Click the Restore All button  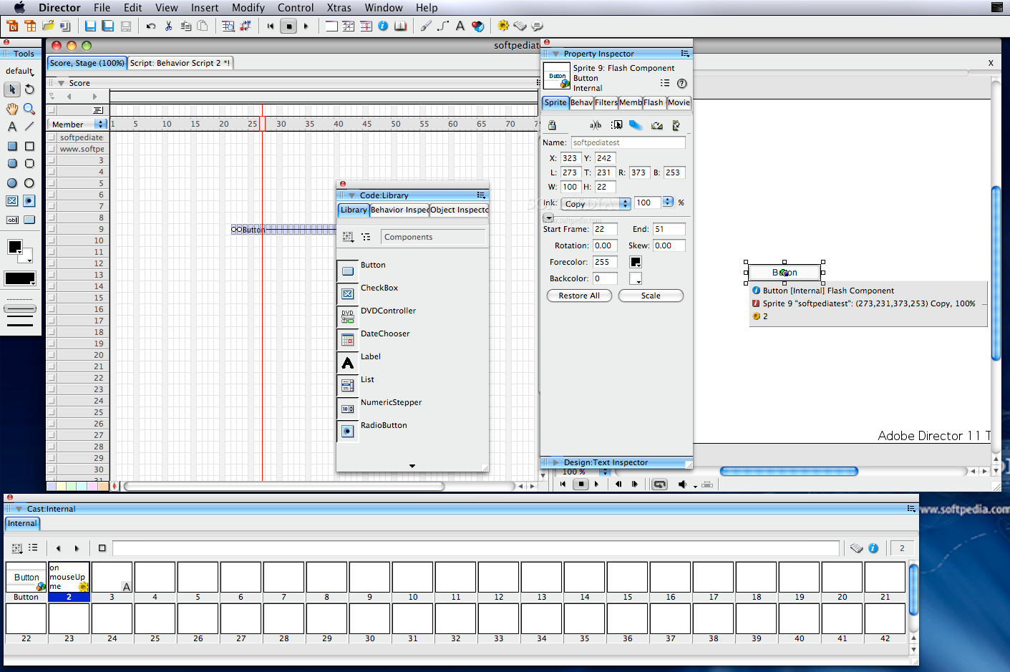pos(579,296)
